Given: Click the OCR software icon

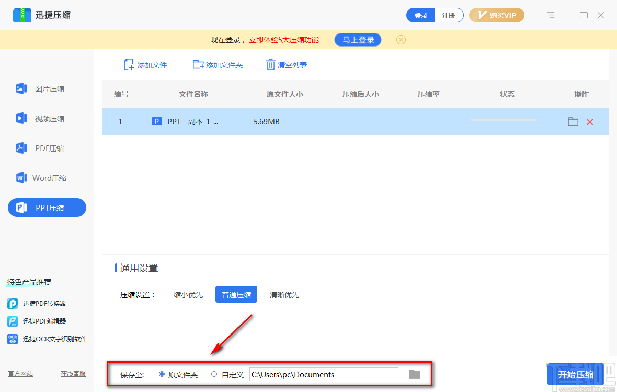Looking at the screenshot, I should pyautogui.click(x=13, y=339).
